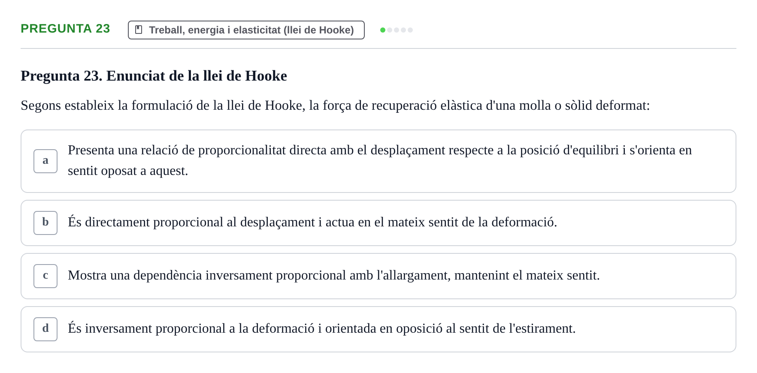Click the bookmark icon in topic tag
The image size is (757, 373).
(139, 30)
